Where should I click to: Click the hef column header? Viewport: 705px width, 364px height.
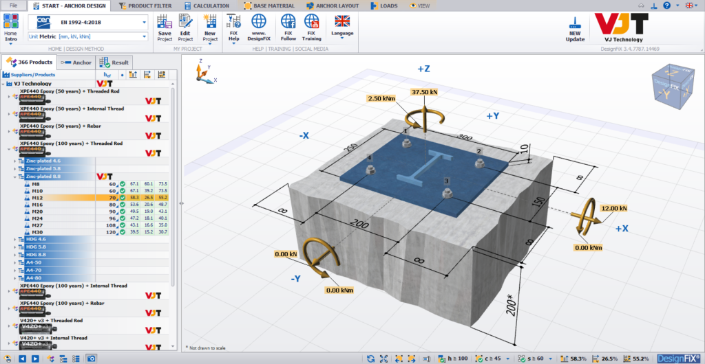click(107, 75)
